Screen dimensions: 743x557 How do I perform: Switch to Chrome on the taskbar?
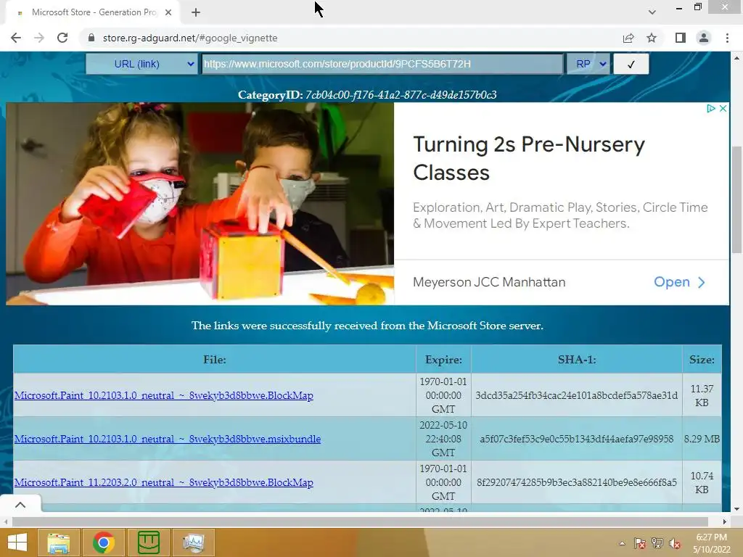click(x=103, y=542)
